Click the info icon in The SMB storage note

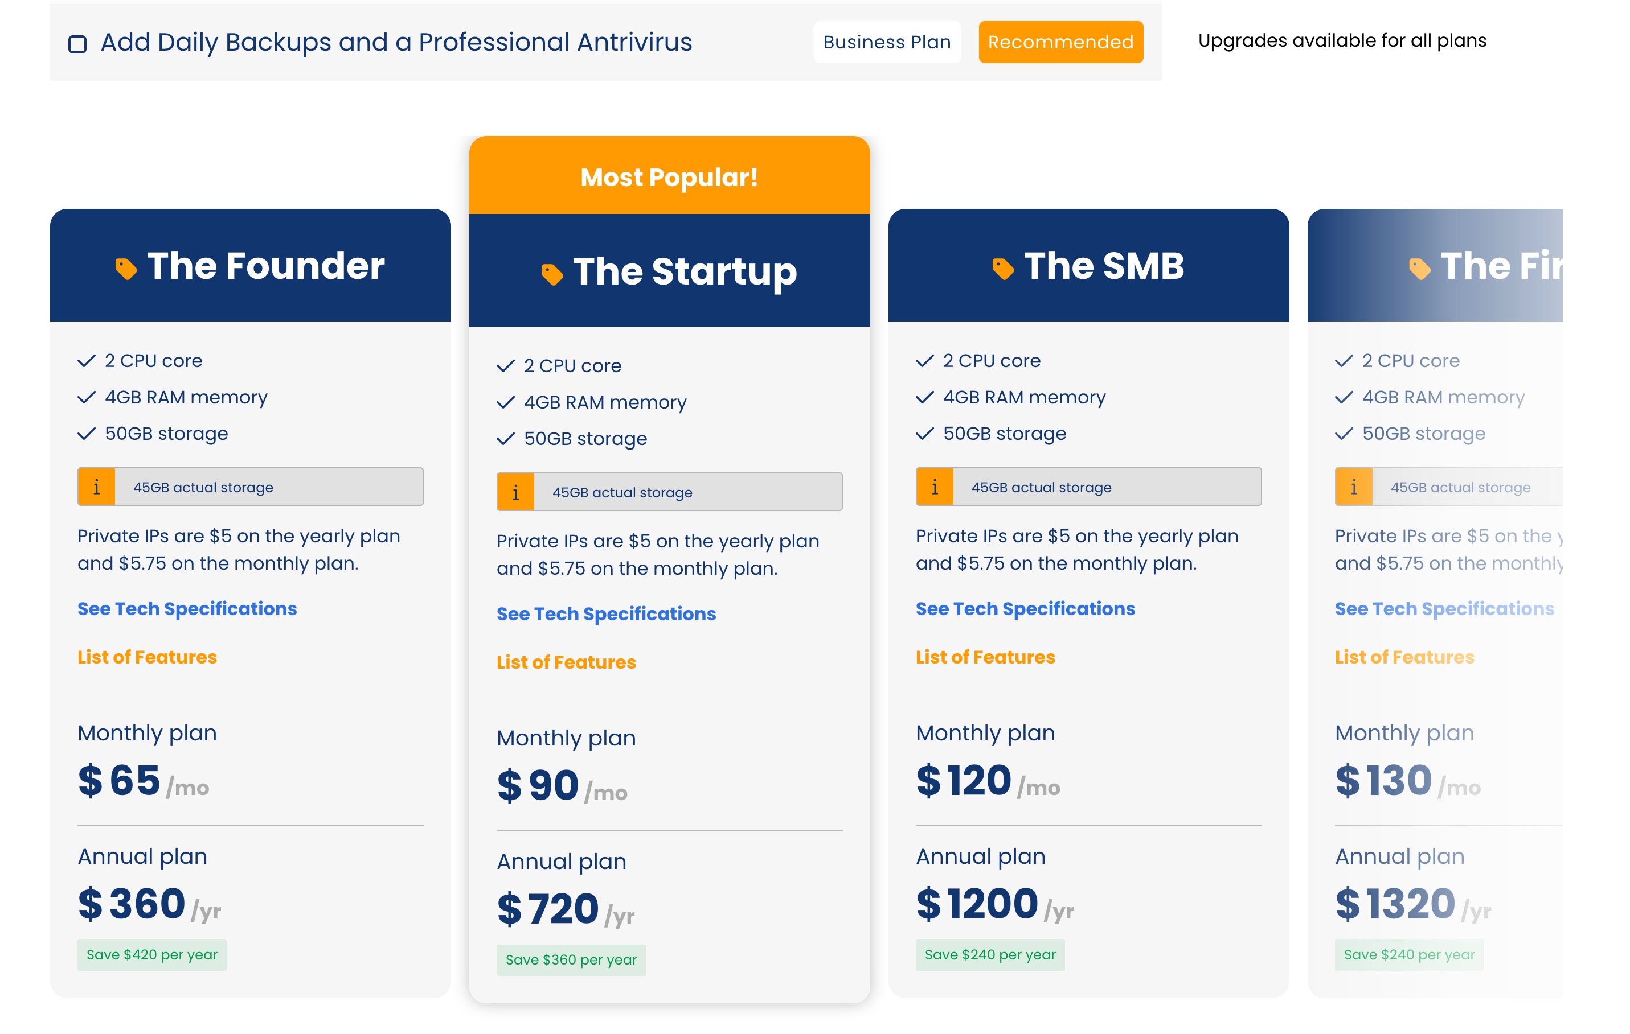point(935,487)
